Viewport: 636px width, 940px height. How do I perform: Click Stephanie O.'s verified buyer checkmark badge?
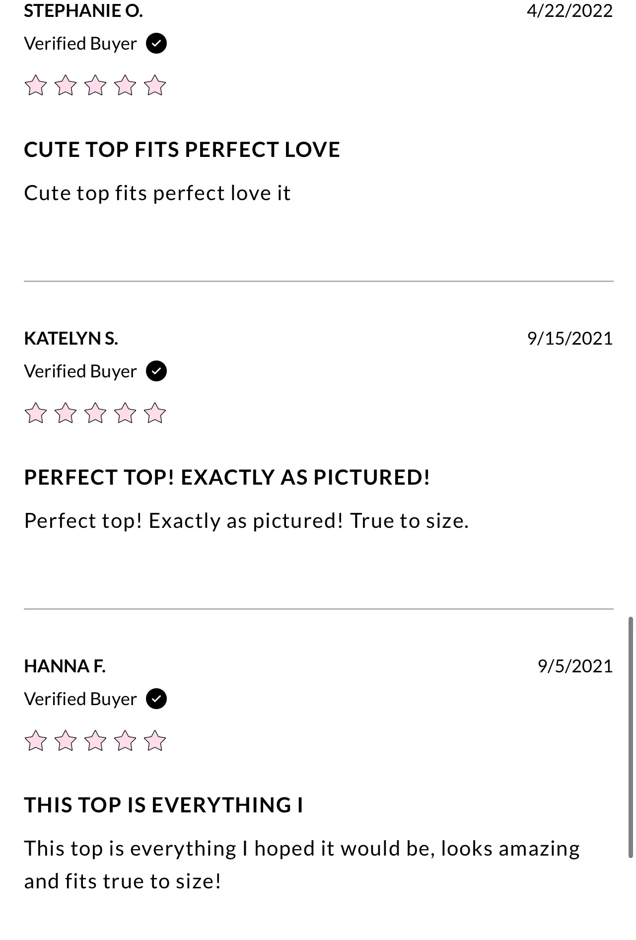tap(156, 44)
